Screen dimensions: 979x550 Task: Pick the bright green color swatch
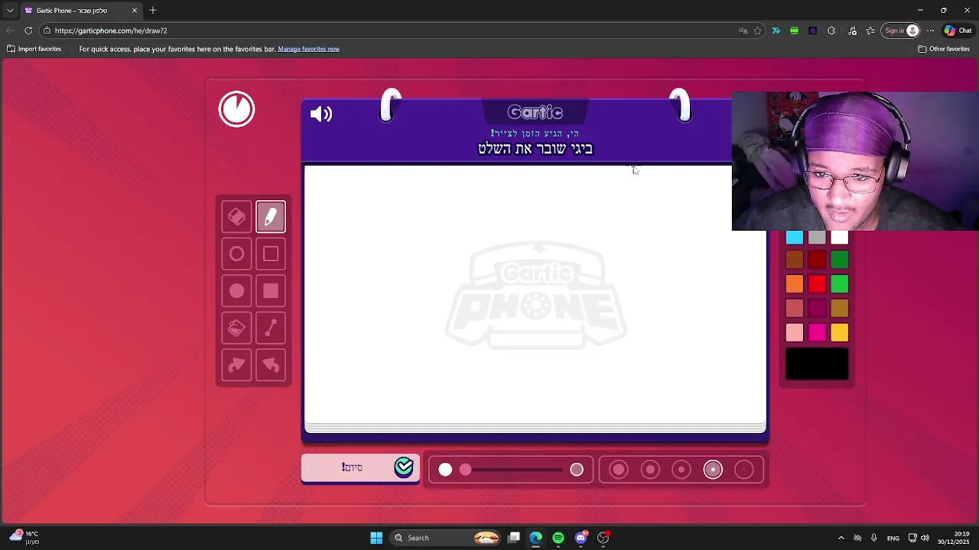840,284
